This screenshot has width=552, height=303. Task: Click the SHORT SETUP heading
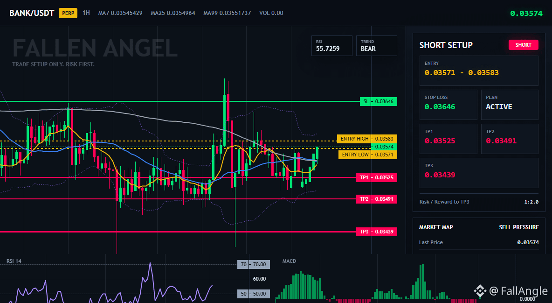[x=446, y=45]
